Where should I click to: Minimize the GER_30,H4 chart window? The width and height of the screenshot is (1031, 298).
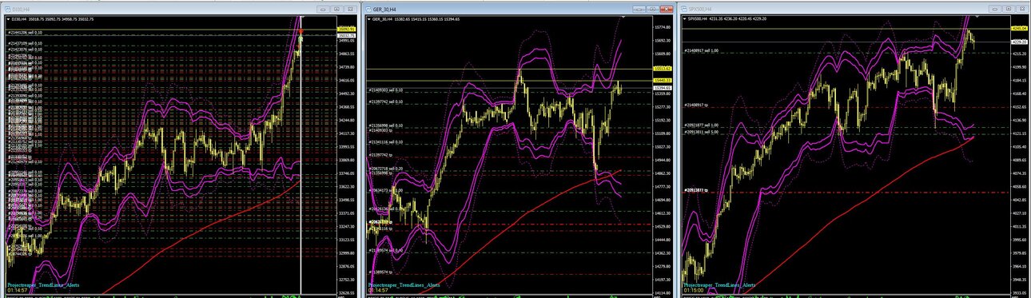[639, 10]
